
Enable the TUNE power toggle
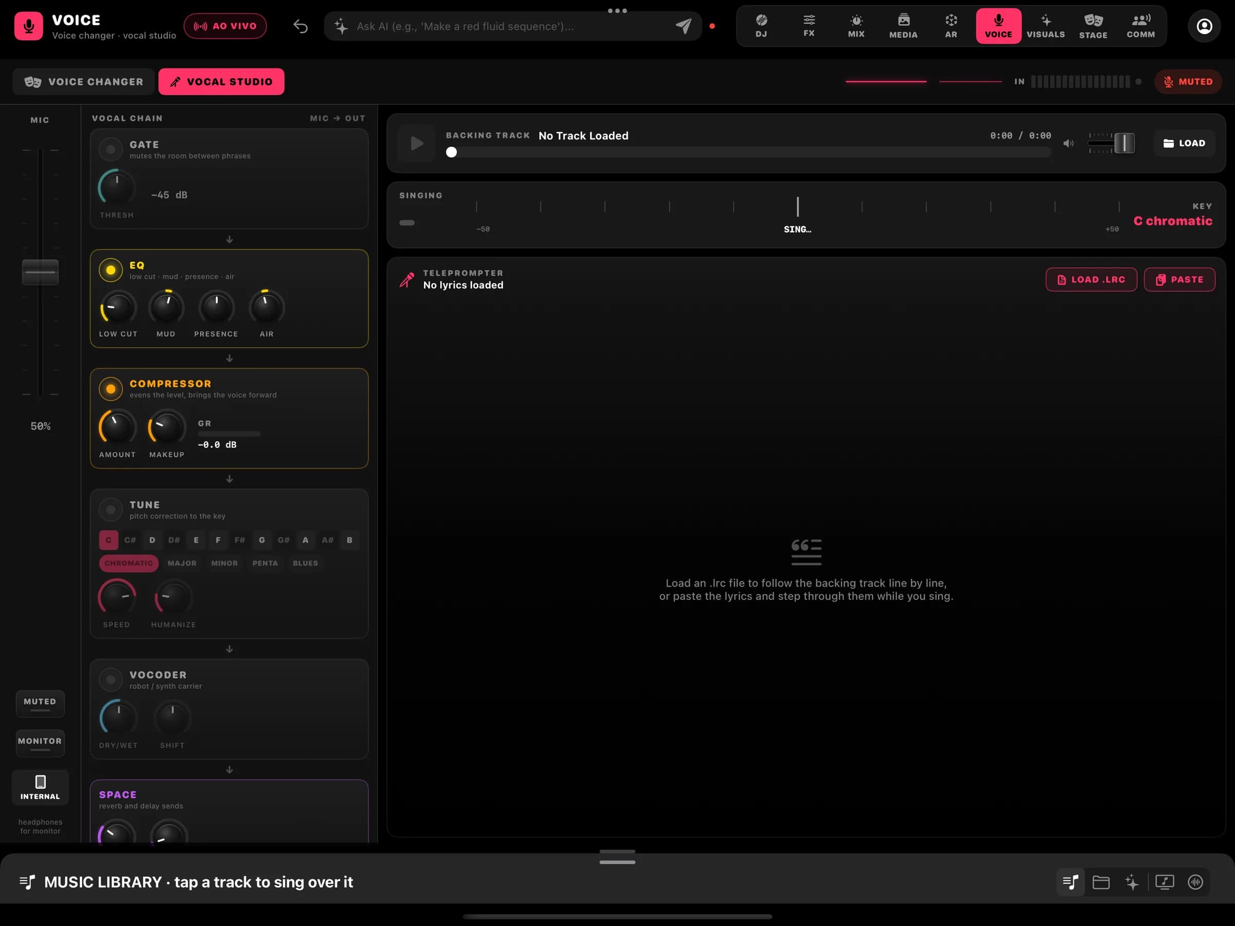111,509
